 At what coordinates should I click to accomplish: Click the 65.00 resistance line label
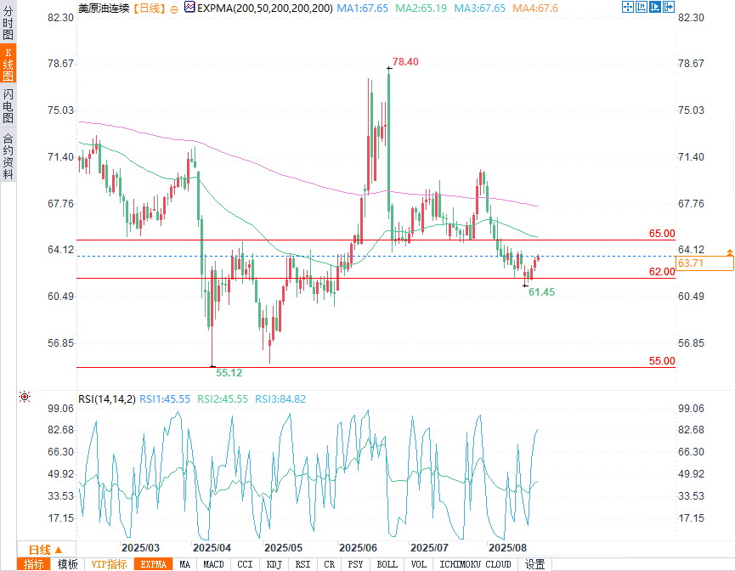click(x=662, y=234)
